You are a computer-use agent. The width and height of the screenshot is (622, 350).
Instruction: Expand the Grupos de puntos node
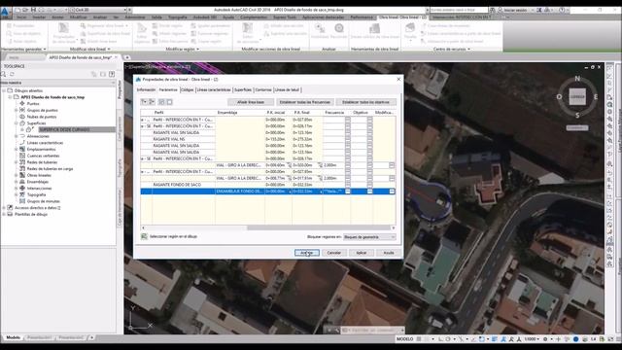point(17,110)
